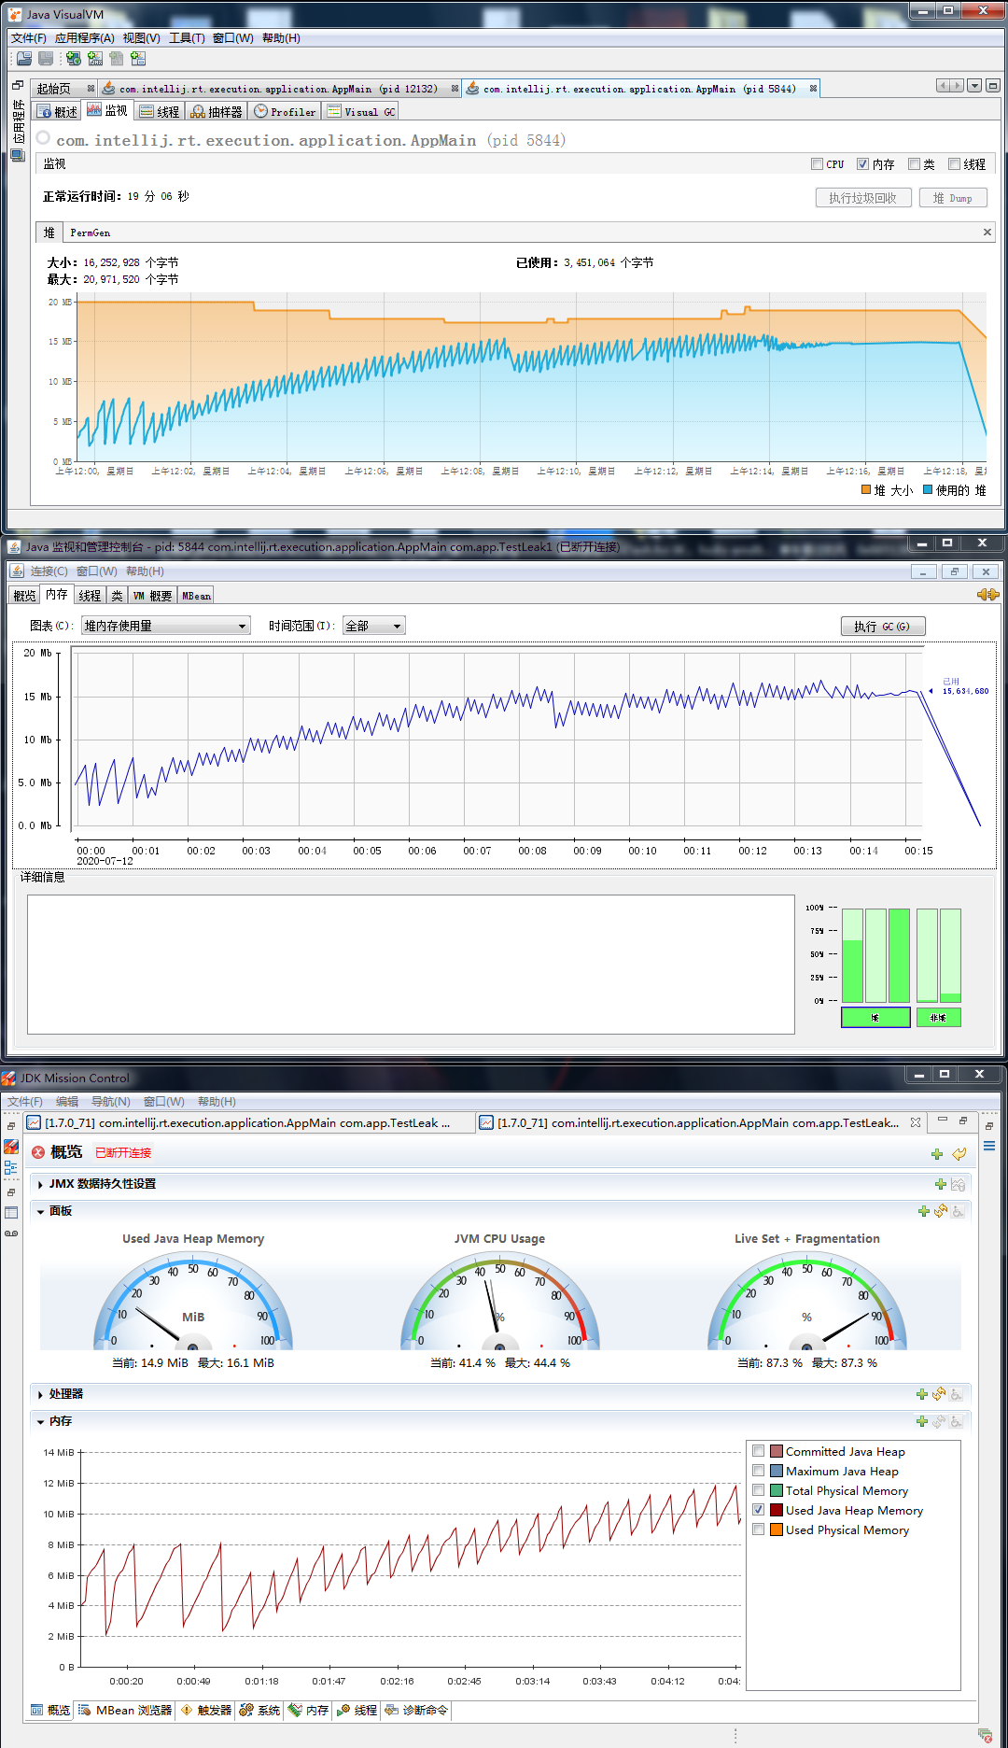Click the green 堆 heap bar button
Viewport: 1008px width, 1748px height.
click(x=875, y=1018)
